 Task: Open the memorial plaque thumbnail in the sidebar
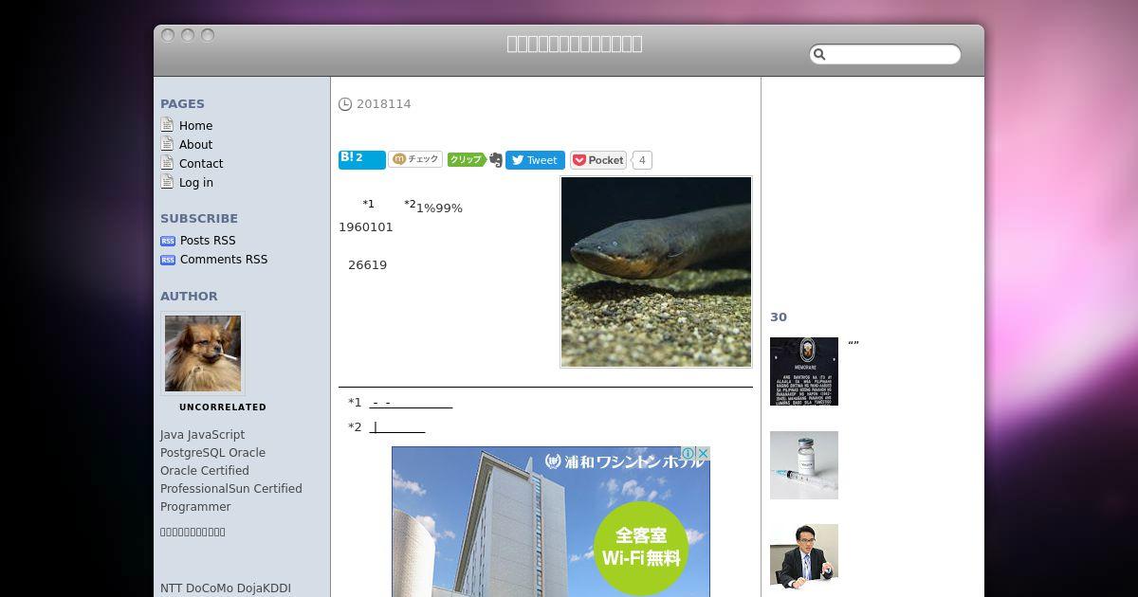click(804, 371)
